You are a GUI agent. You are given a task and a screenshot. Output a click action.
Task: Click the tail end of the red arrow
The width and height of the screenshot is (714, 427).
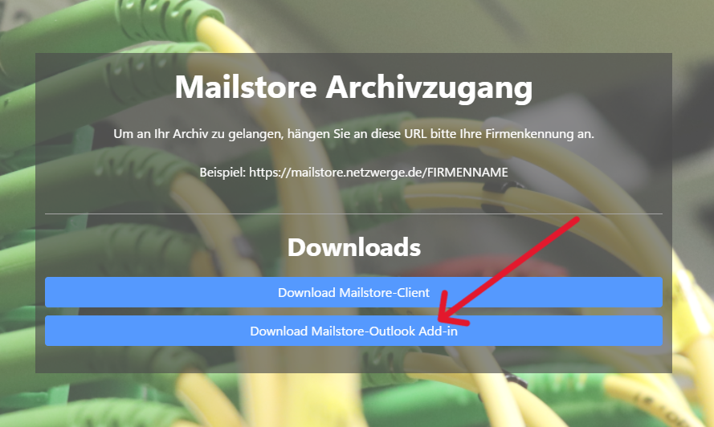click(575, 222)
